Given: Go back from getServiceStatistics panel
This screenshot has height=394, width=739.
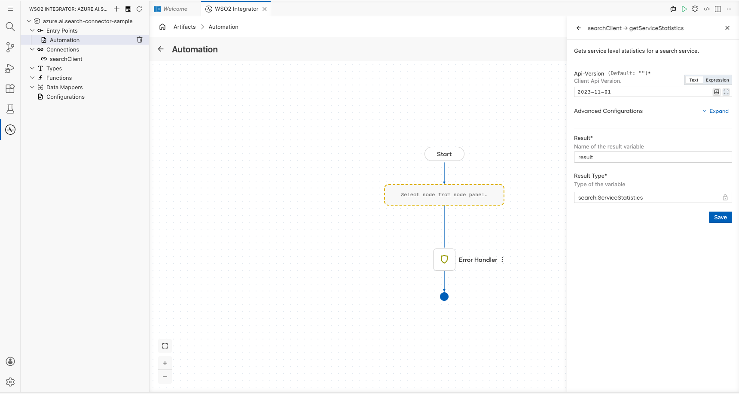Looking at the screenshot, I should tap(579, 28).
